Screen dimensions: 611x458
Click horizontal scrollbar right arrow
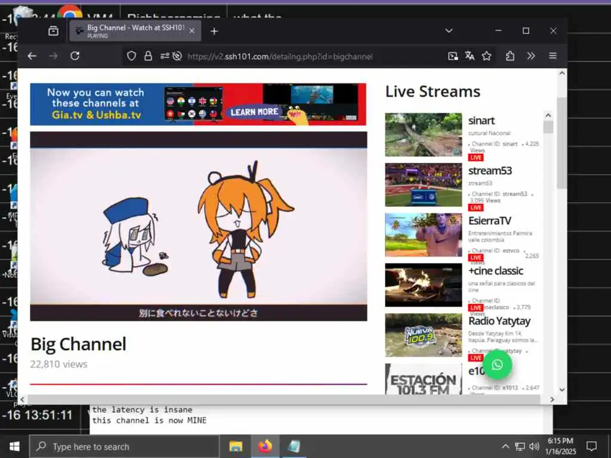(x=552, y=399)
